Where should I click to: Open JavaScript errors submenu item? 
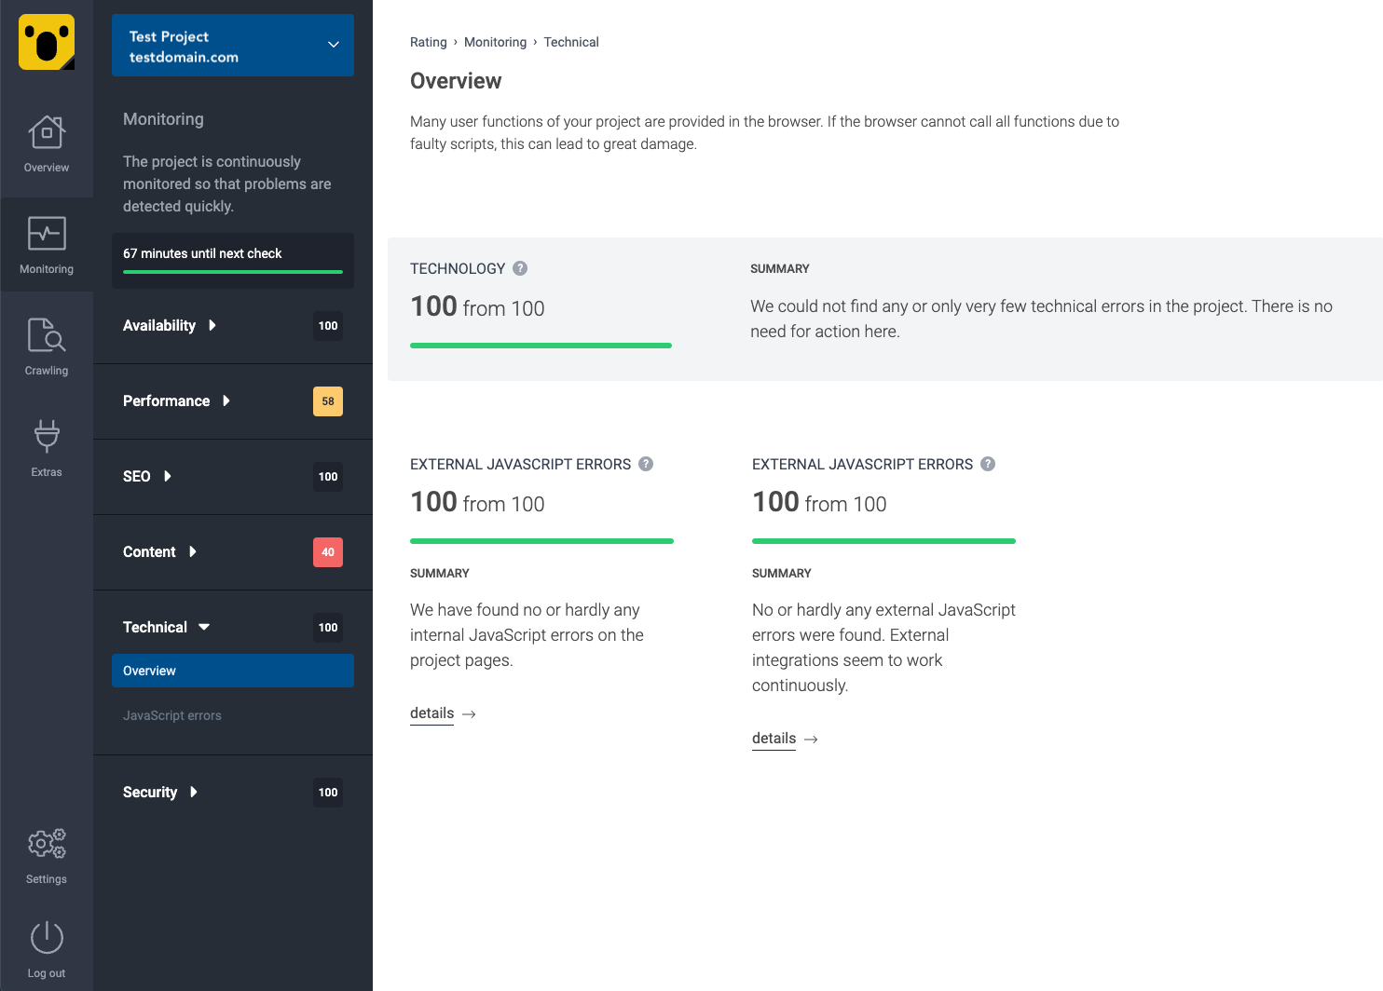(x=172, y=715)
